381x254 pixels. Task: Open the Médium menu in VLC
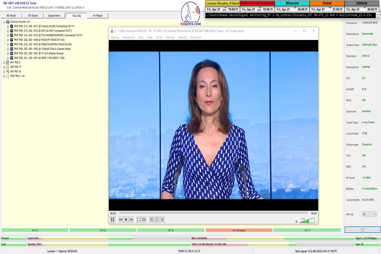click(115, 37)
